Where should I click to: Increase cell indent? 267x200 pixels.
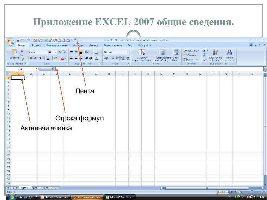91,59
